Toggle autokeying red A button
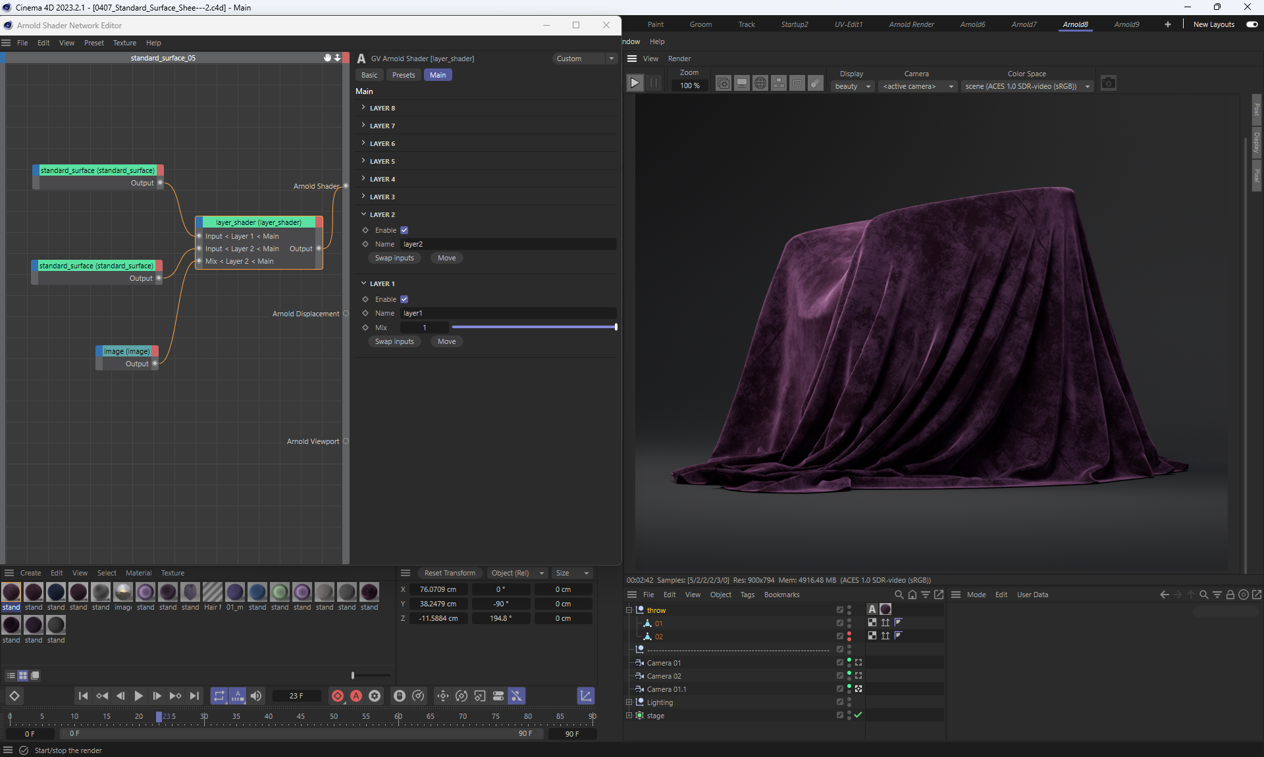This screenshot has width=1264, height=757. pyautogui.click(x=356, y=696)
